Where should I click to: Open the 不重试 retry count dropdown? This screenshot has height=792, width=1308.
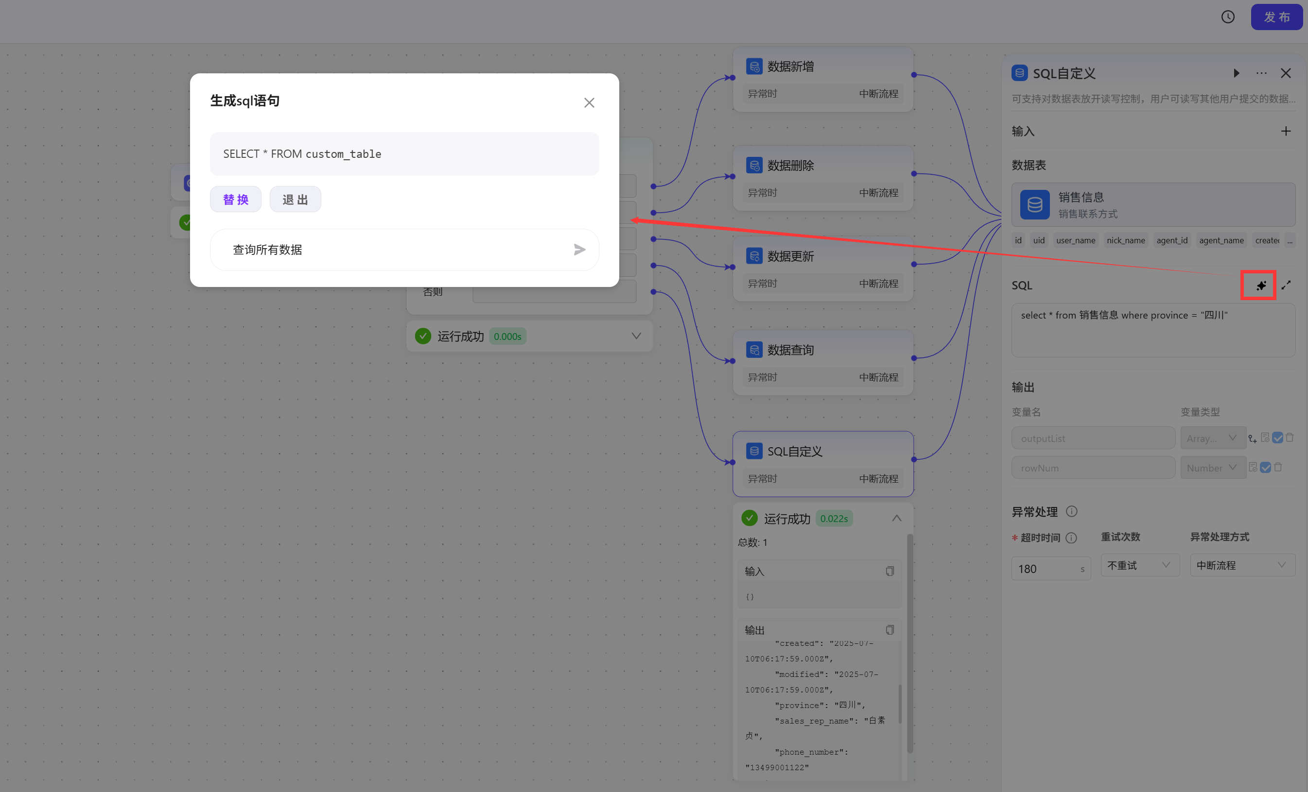[x=1139, y=566]
